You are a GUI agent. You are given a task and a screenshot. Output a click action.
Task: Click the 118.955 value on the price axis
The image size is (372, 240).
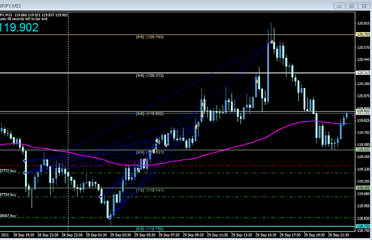(x=363, y=206)
